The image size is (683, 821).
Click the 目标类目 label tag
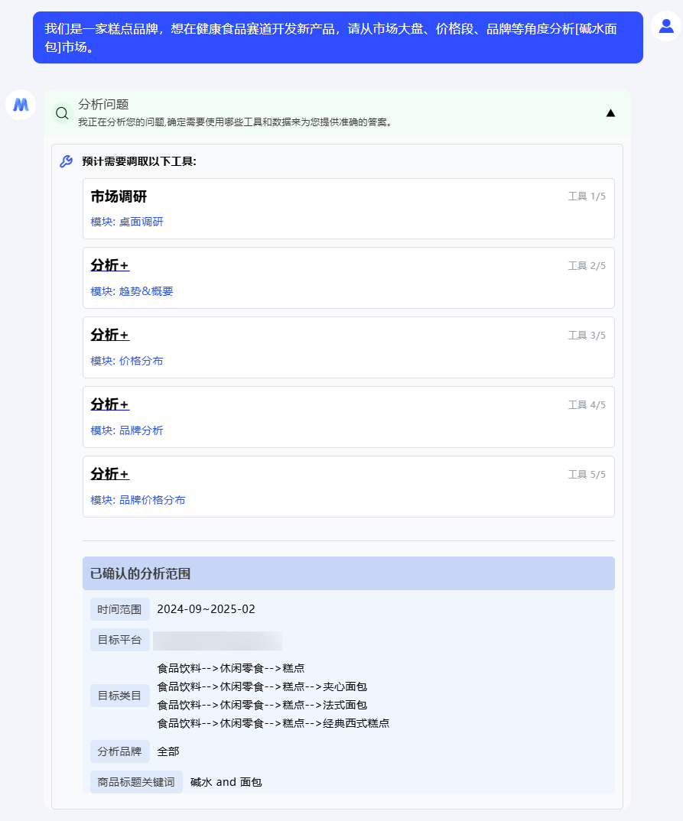[119, 696]
